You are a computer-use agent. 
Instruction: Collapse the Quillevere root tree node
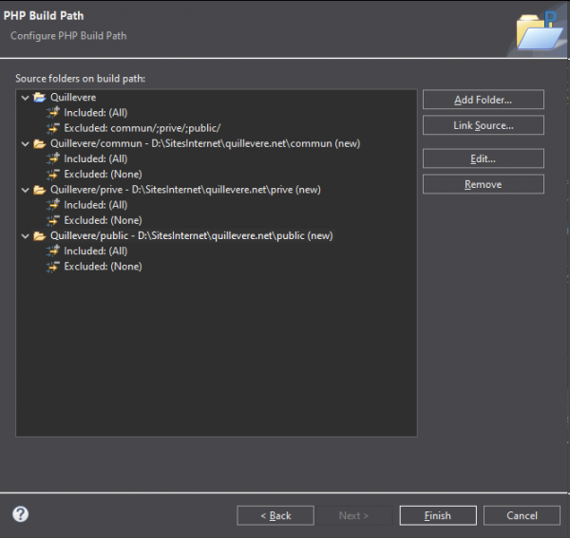[x=25, y=98]
